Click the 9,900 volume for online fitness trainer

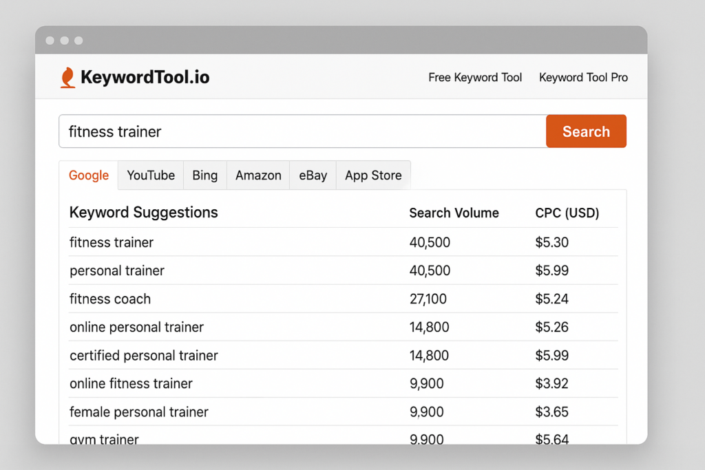point(427,383)
